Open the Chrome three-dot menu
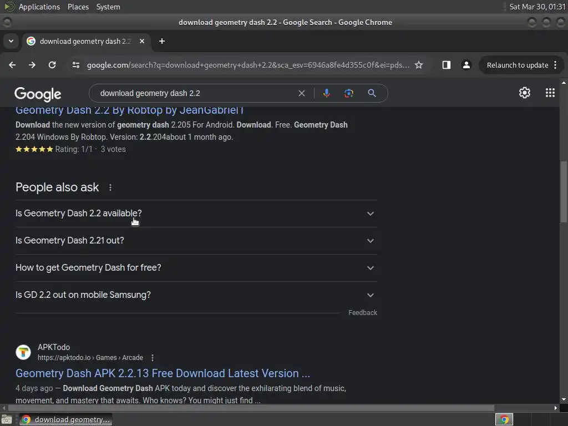This screenshot has width=568, height=426. [555, 65]
